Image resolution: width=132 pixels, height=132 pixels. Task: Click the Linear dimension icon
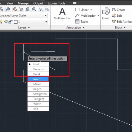(77, 10)
